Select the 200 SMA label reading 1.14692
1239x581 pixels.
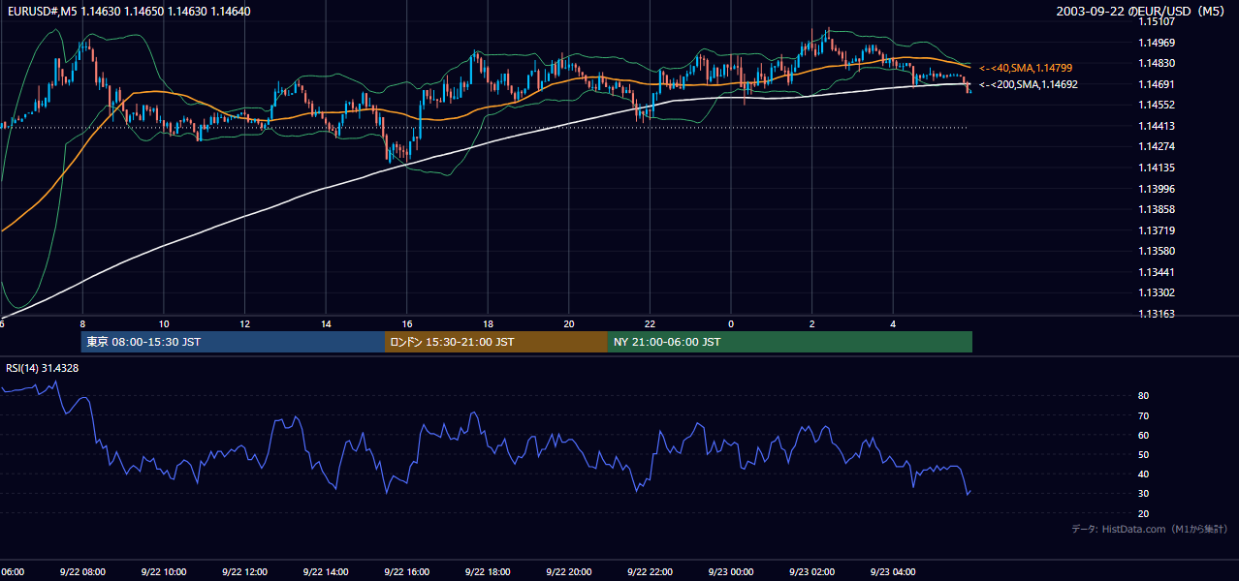[x=1029, y=84]
